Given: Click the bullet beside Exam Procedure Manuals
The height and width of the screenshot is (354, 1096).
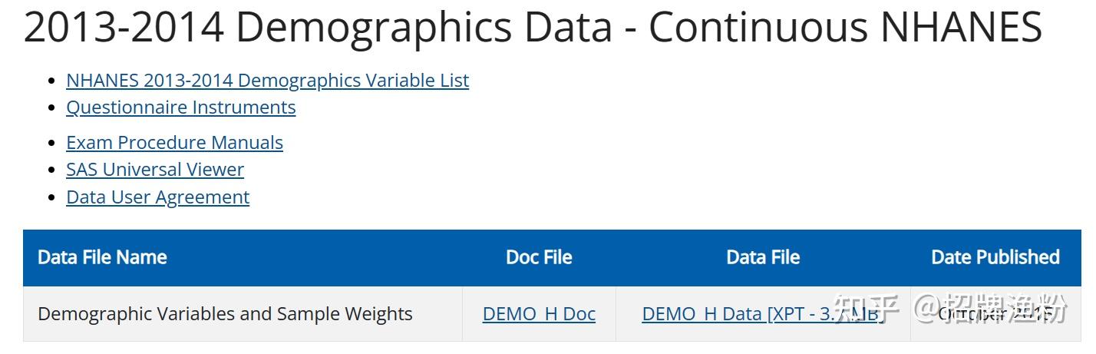Looking at the screenshot, I should (x=52, y=144).
